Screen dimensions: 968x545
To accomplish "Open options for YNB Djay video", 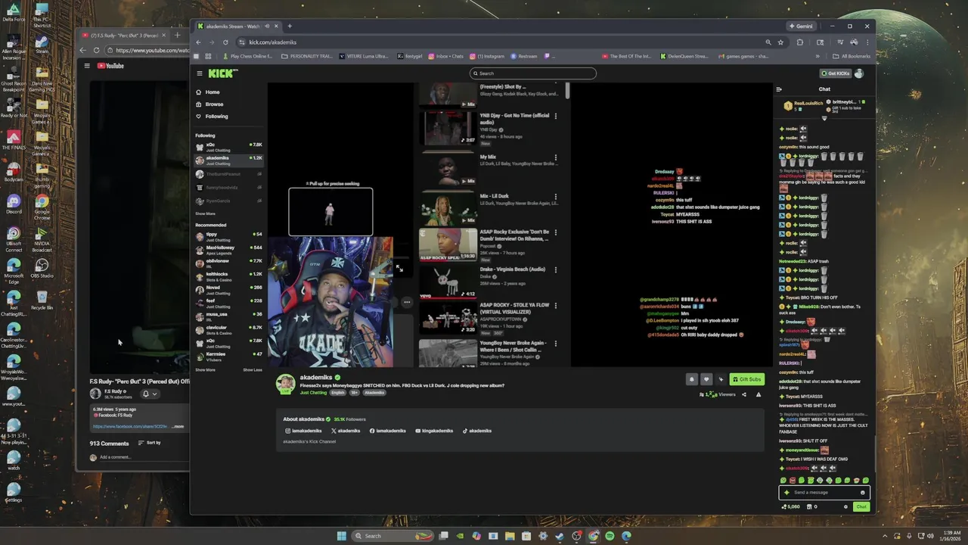I will pyautogui.click(x=556, y=116).
